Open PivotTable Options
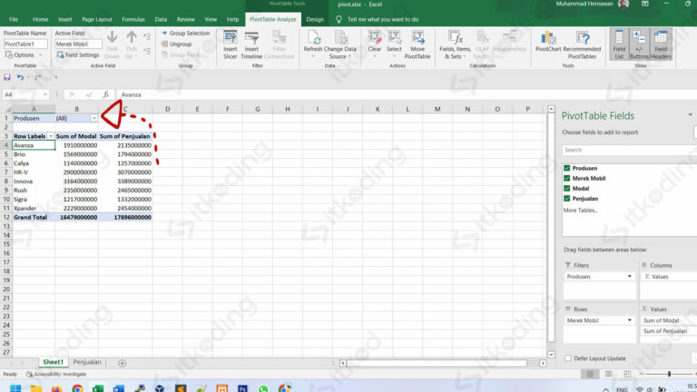The height and width of the screenshot is (392, 697). (20, 55)
